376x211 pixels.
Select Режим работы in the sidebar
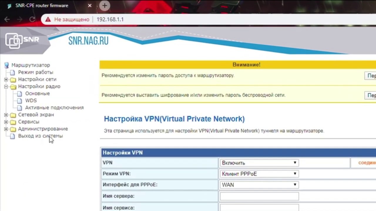36,72
